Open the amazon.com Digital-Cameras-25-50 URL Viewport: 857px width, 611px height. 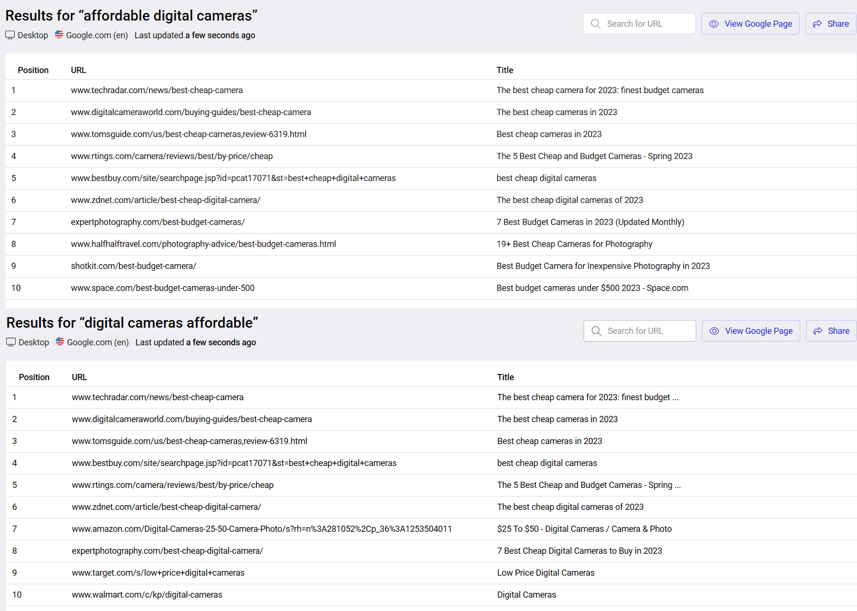pyautogui.click(x=262, y=529)
